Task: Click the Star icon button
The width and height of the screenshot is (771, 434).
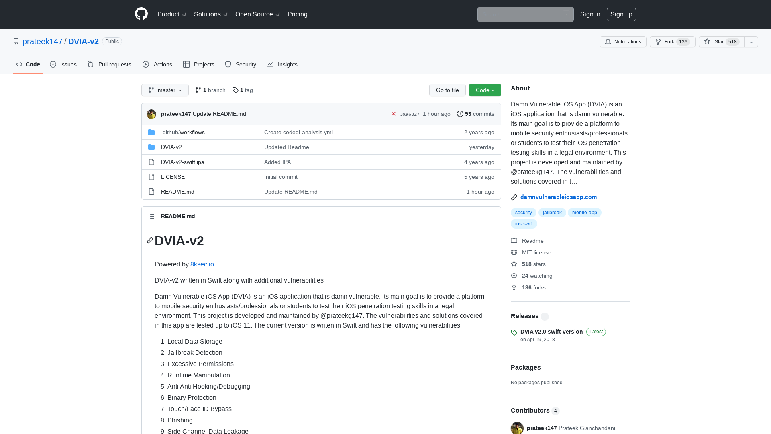Action: (707, 41)
